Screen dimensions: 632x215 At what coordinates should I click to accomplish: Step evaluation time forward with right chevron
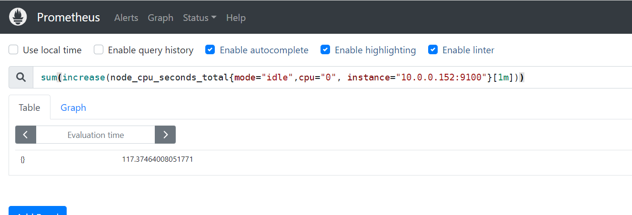(x=165, y=135)
